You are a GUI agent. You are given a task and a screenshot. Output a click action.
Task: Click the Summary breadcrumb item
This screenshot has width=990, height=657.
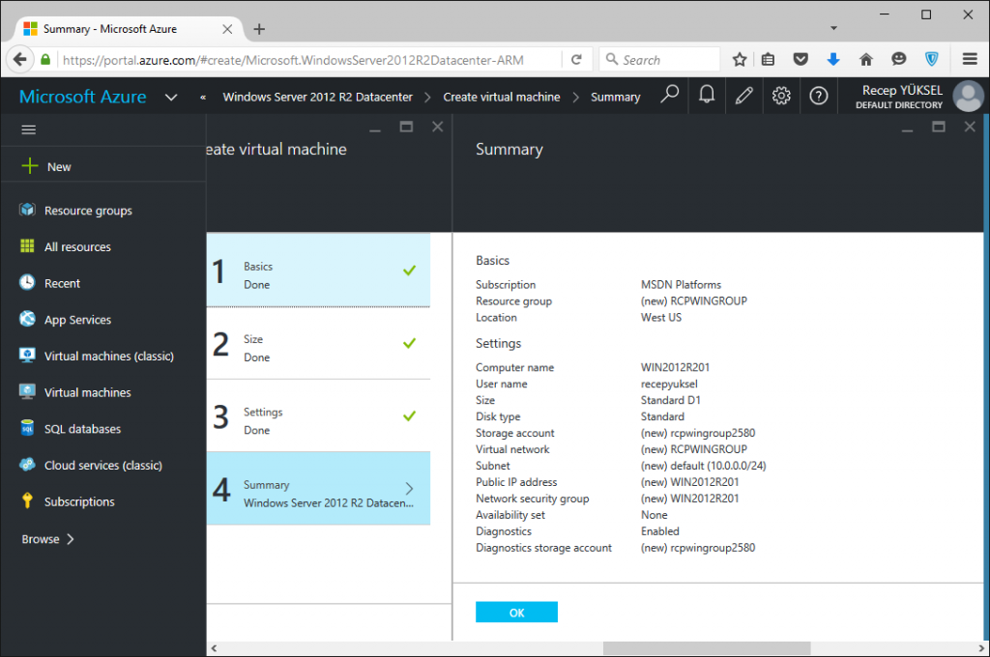616,98
